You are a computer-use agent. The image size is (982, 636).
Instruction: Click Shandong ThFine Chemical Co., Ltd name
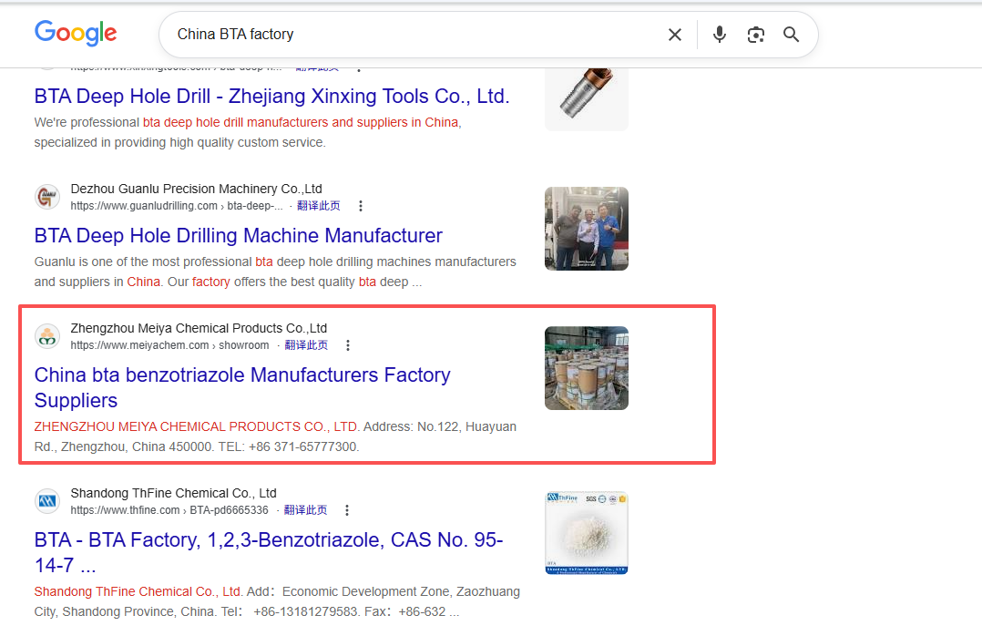point(173,493)
